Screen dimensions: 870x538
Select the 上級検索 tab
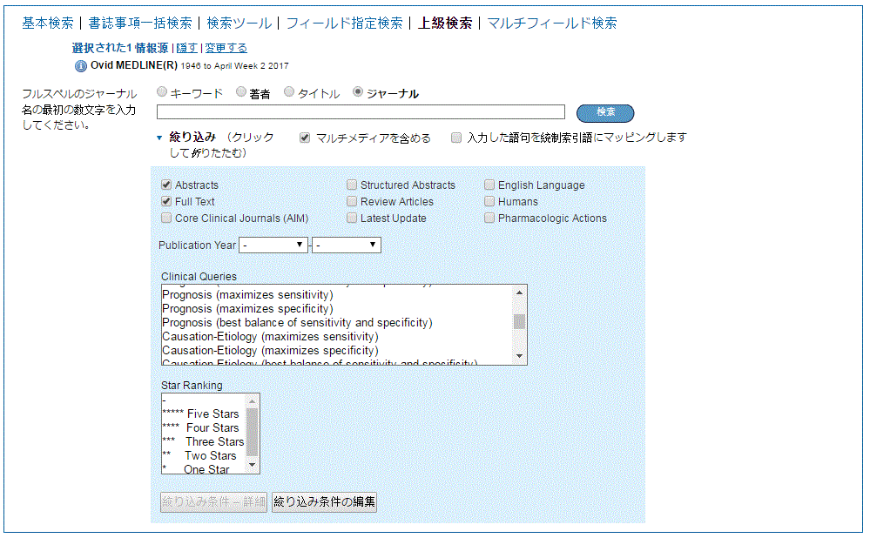(445, 23)
